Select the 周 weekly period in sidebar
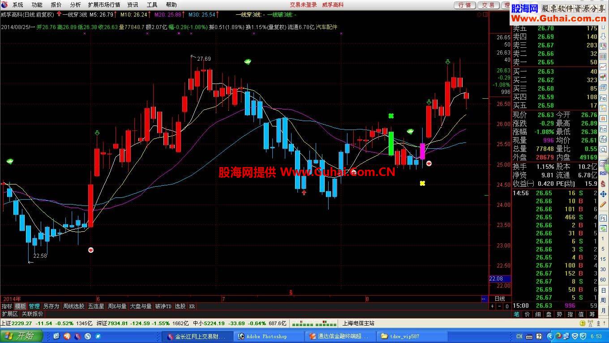Viewport: 609px width, 343px height. [x=603, y=300]
